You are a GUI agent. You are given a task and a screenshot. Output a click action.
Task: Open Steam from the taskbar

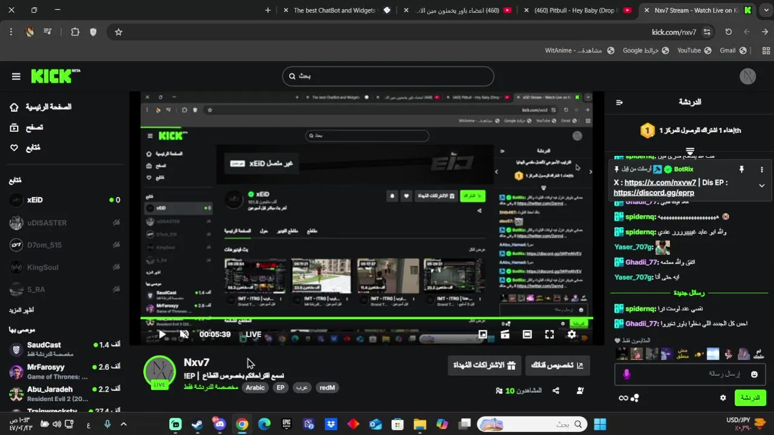(197, 424)
